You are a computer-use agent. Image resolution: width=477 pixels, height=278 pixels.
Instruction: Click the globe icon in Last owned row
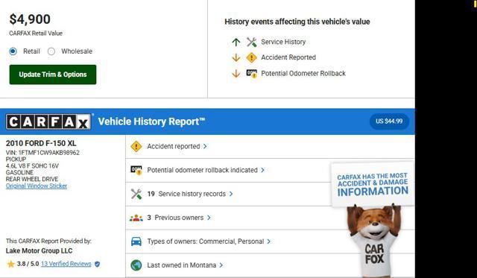[x=136, y=265]
